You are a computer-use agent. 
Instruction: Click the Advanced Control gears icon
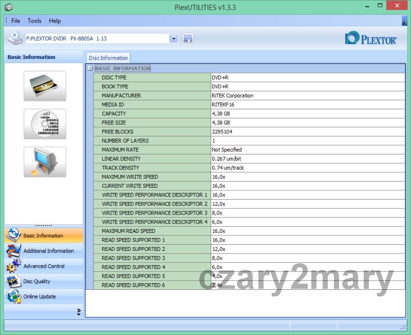14,266
